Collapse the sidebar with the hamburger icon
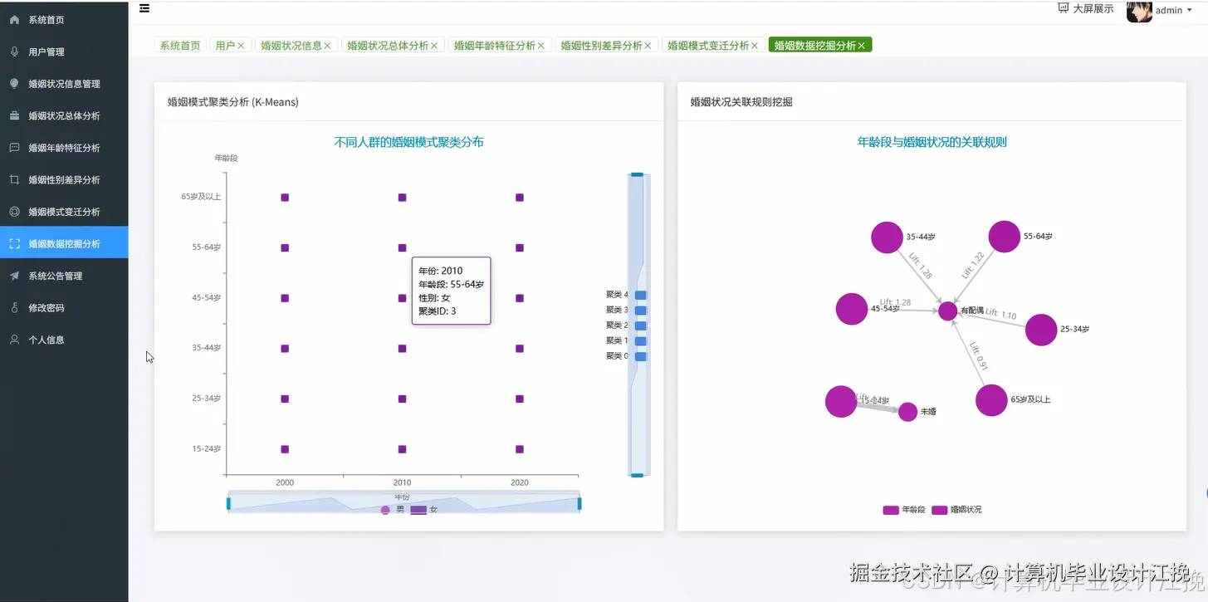The height and width of the screenshot is (602, 1208). (x=144, y=8)
